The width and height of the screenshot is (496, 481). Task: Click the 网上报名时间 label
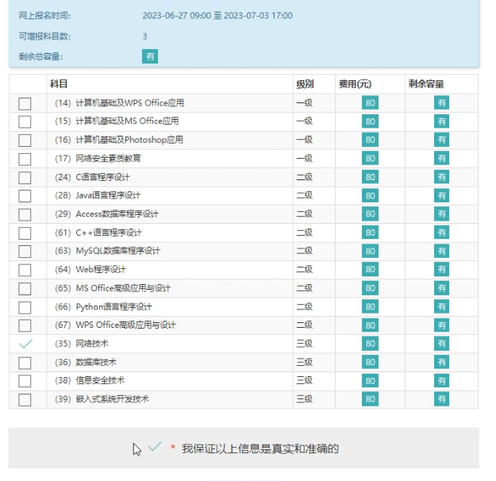coord(44,16)
